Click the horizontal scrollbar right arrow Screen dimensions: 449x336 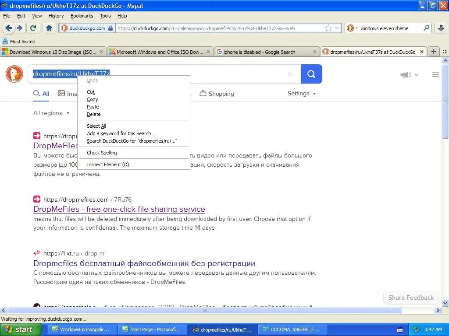[438, 310]
